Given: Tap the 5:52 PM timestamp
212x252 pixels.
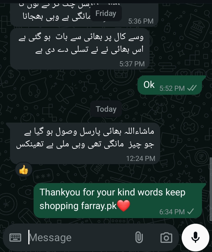Looking at the screenshot, I should (172, 88).
